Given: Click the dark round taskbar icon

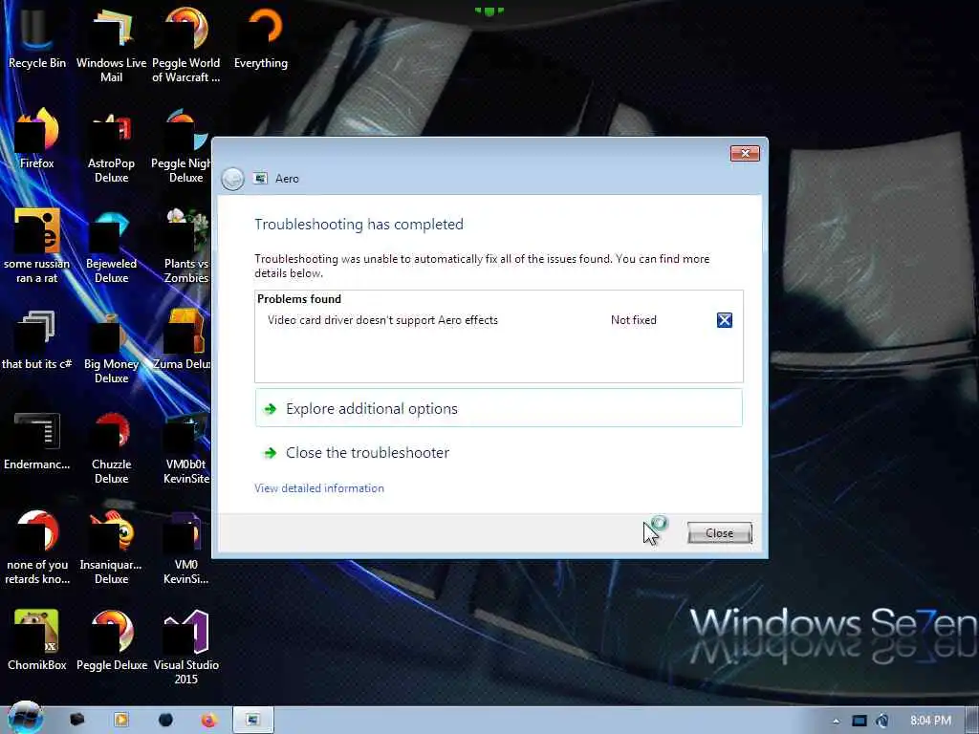Looking at the screenshot, I should coord(165,721).
